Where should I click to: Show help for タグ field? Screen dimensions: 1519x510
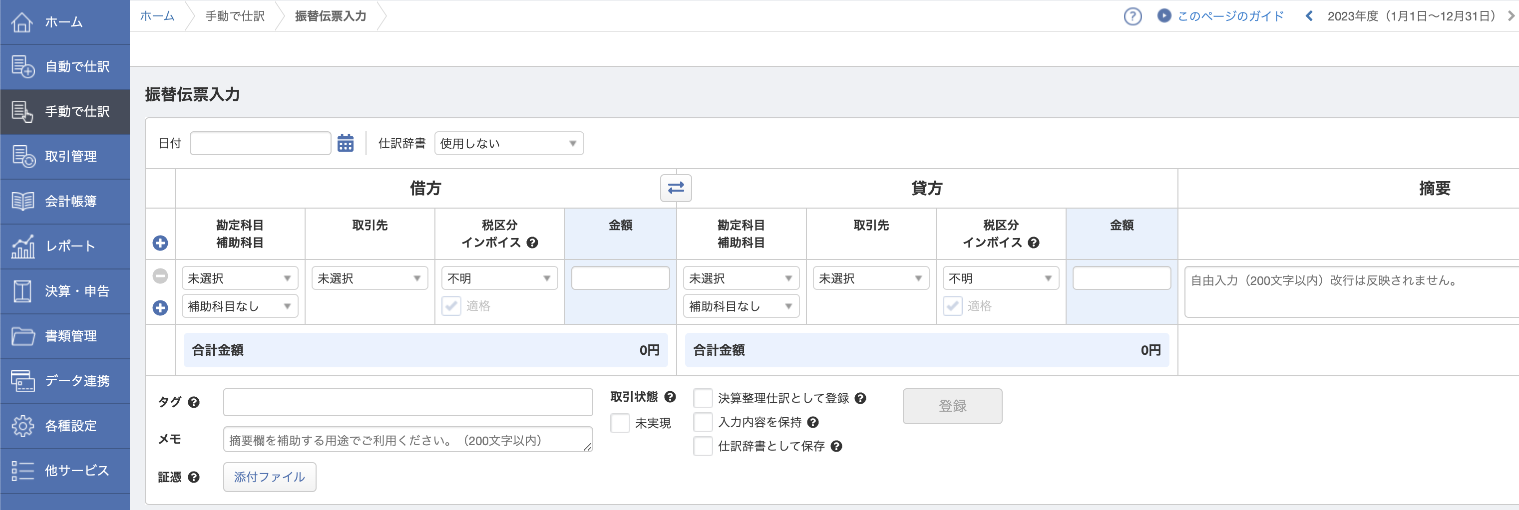click(x=194, y=402)
